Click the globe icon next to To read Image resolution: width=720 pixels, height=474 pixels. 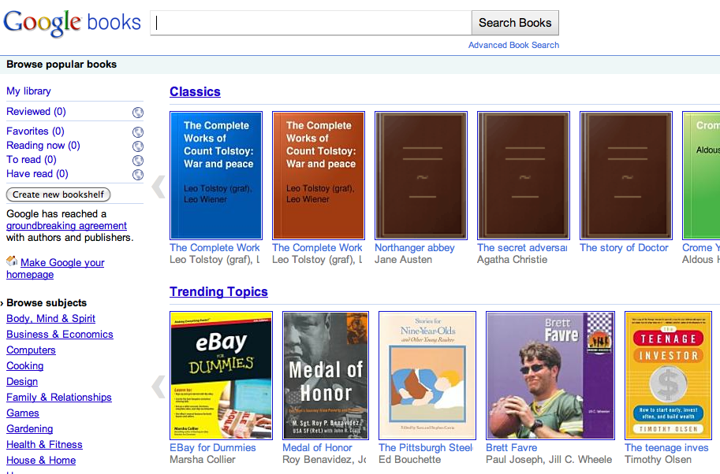click(138, 160)
